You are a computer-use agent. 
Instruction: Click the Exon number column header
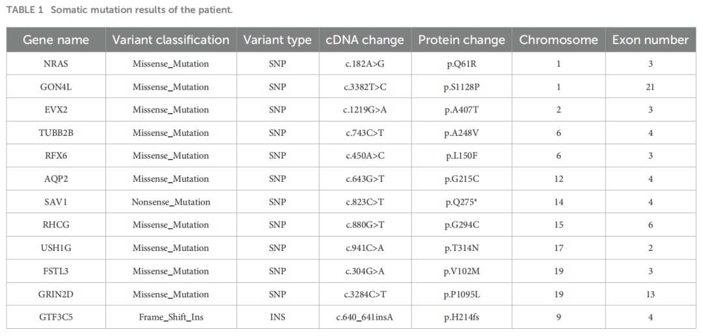click(x=650, y=40)
